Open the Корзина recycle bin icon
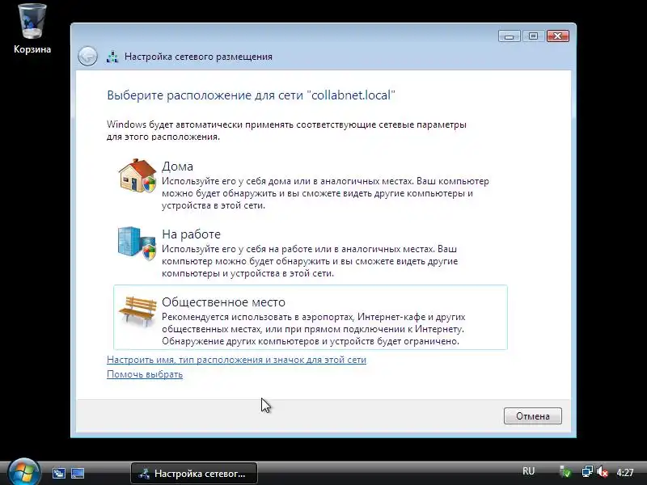 point(32,29)
